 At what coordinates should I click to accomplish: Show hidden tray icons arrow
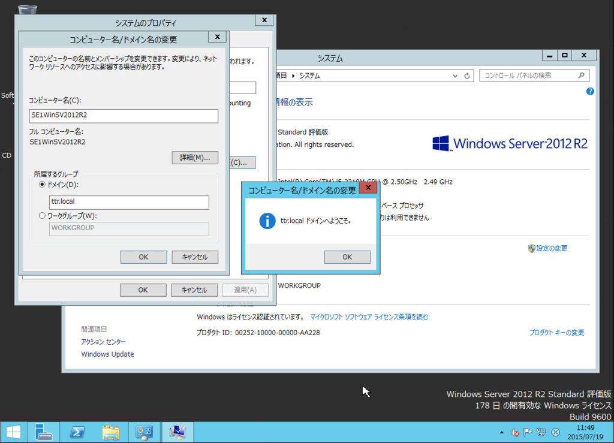pyautogui.click(x=502, y=432)
